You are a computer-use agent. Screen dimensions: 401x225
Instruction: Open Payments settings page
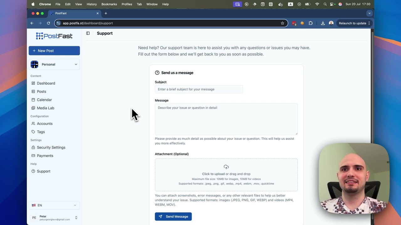[x=45, y=156]
